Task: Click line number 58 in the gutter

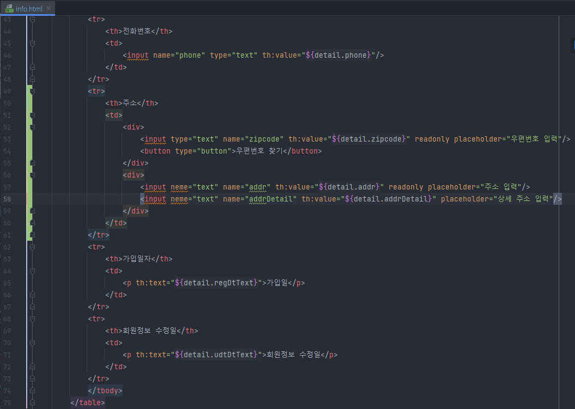Action: (7, 199)
